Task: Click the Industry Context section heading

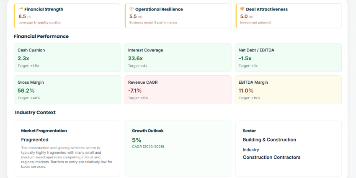Action: coord(35,112)
